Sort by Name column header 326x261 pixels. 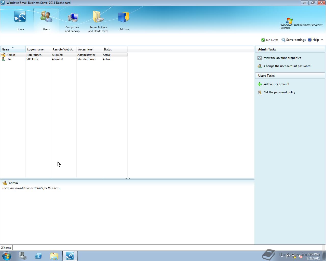pyautogui.click(x=13, y=49)
